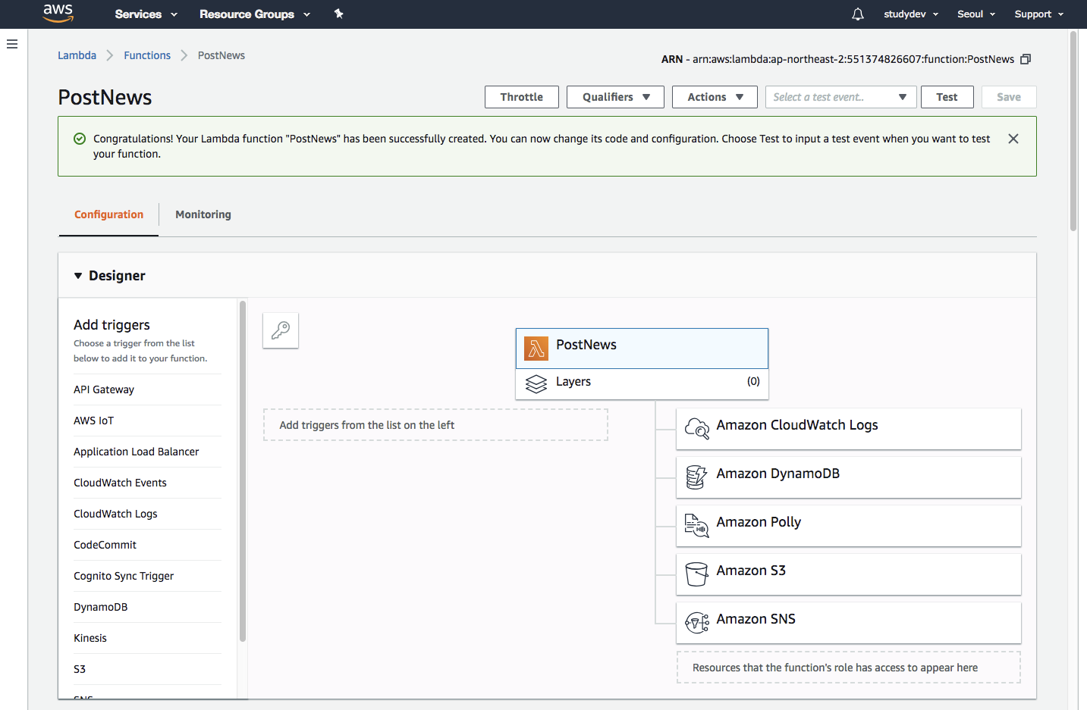1087x710 pixels.
Task: Open the Resource Groups menu
Action: (x=255, y=14)
